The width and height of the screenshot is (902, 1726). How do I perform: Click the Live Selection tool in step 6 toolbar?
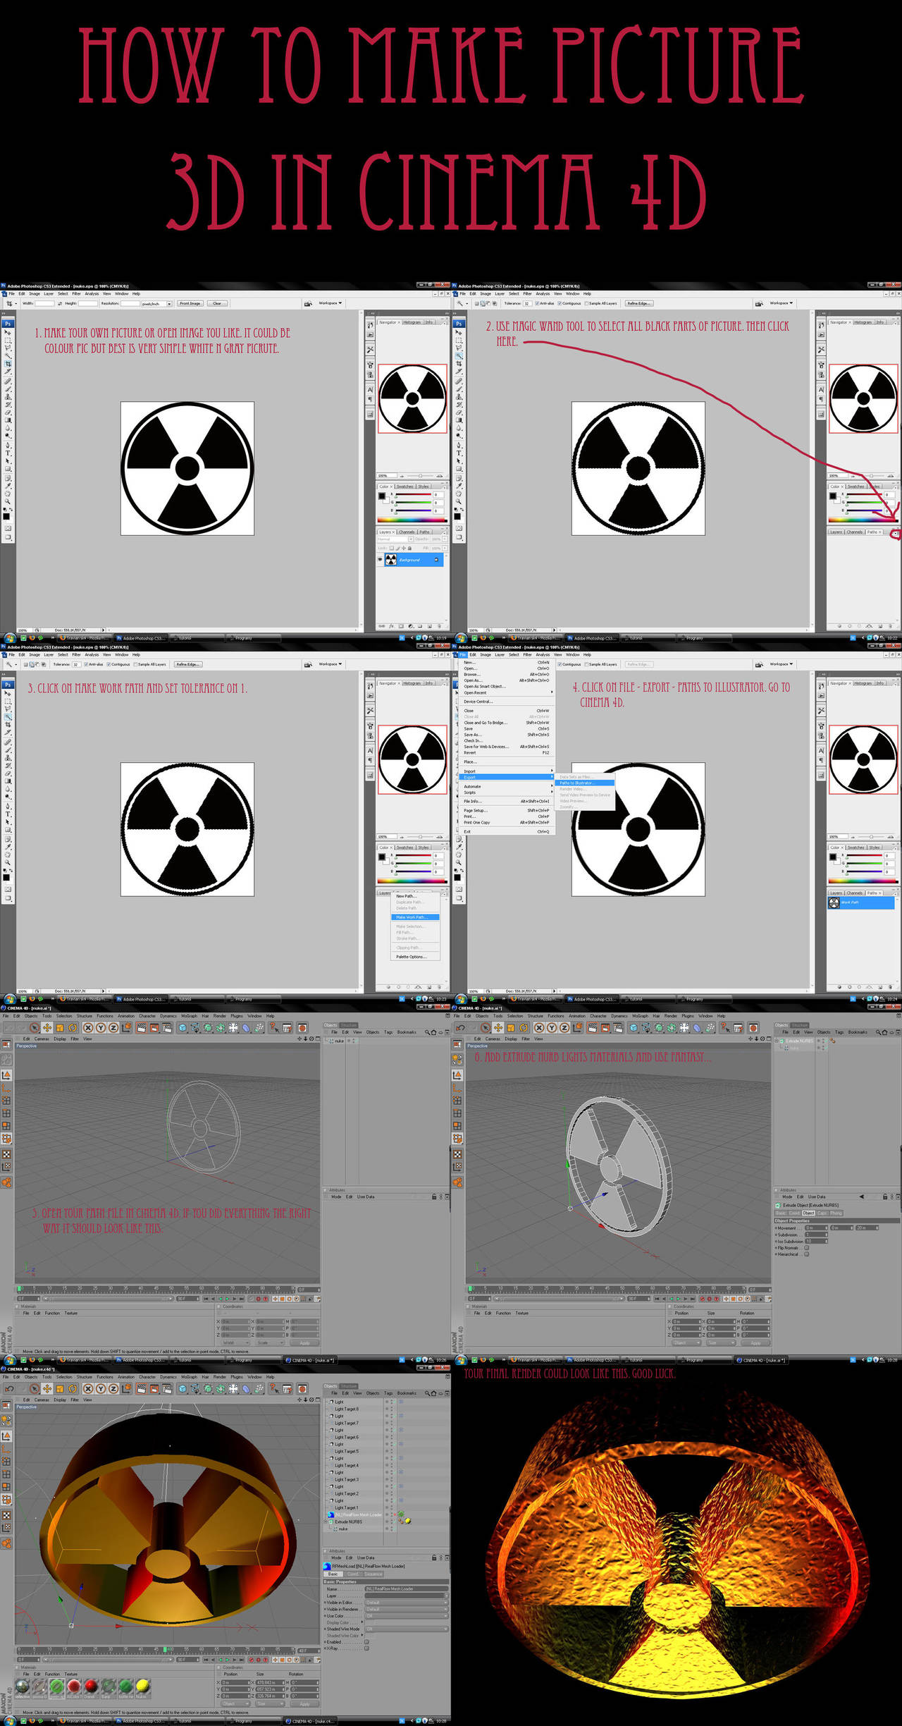click(486, 1027)
